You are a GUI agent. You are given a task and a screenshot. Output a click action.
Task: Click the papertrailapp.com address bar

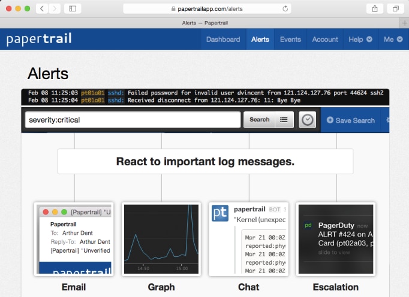207,8
